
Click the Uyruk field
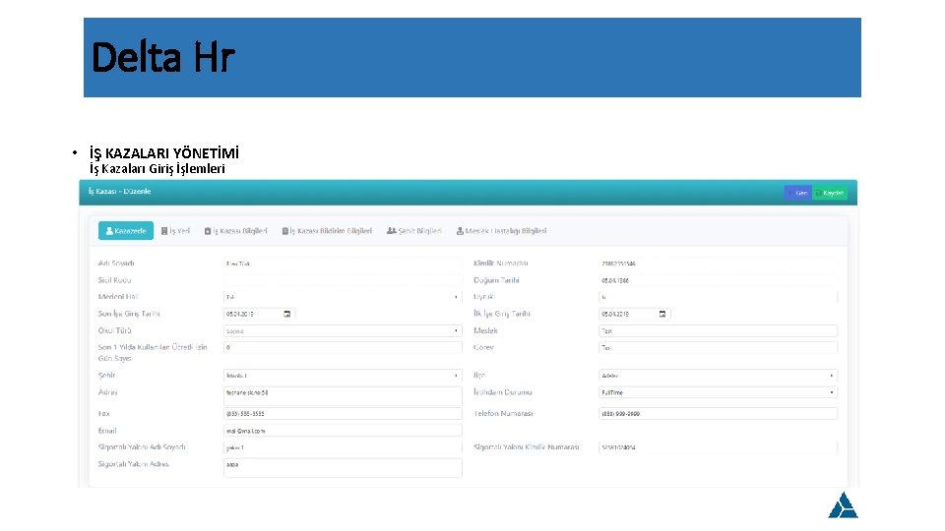(x=718, y=297)
